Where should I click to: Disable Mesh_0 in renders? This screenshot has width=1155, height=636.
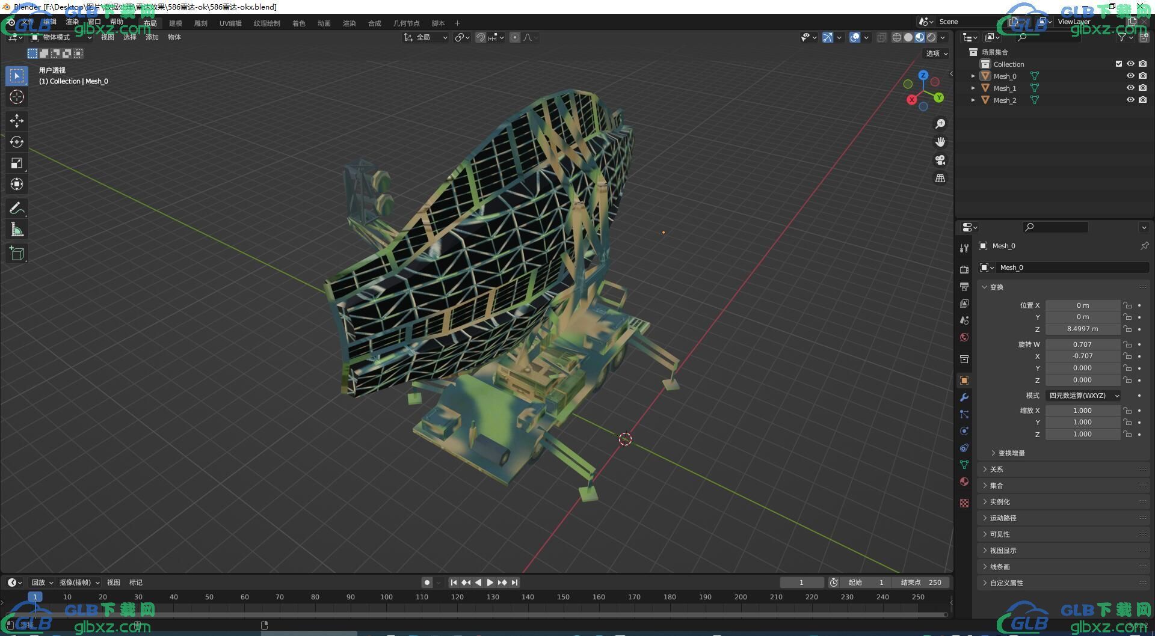coord(1143,76)
